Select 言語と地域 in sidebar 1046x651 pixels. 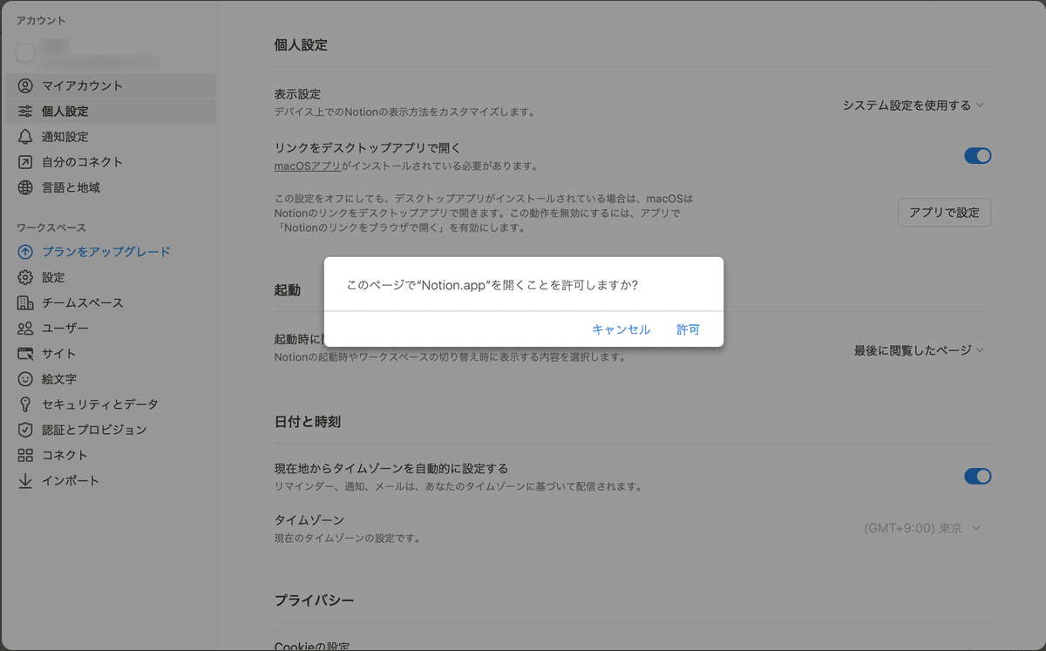(x=110, y=187)
